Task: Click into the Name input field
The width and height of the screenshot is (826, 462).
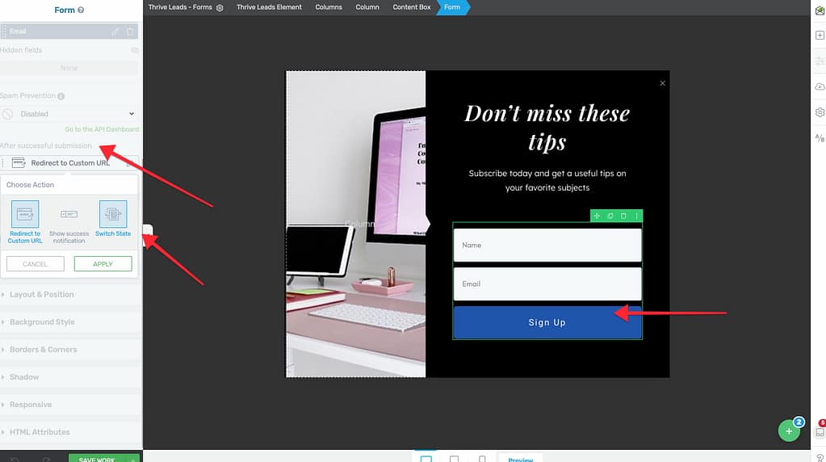Action: coord(547,245)
